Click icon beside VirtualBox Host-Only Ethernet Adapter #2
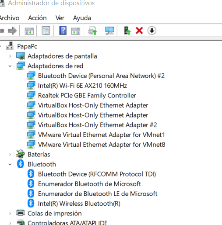Screen dimensions: 222x225 click(31, 125)
